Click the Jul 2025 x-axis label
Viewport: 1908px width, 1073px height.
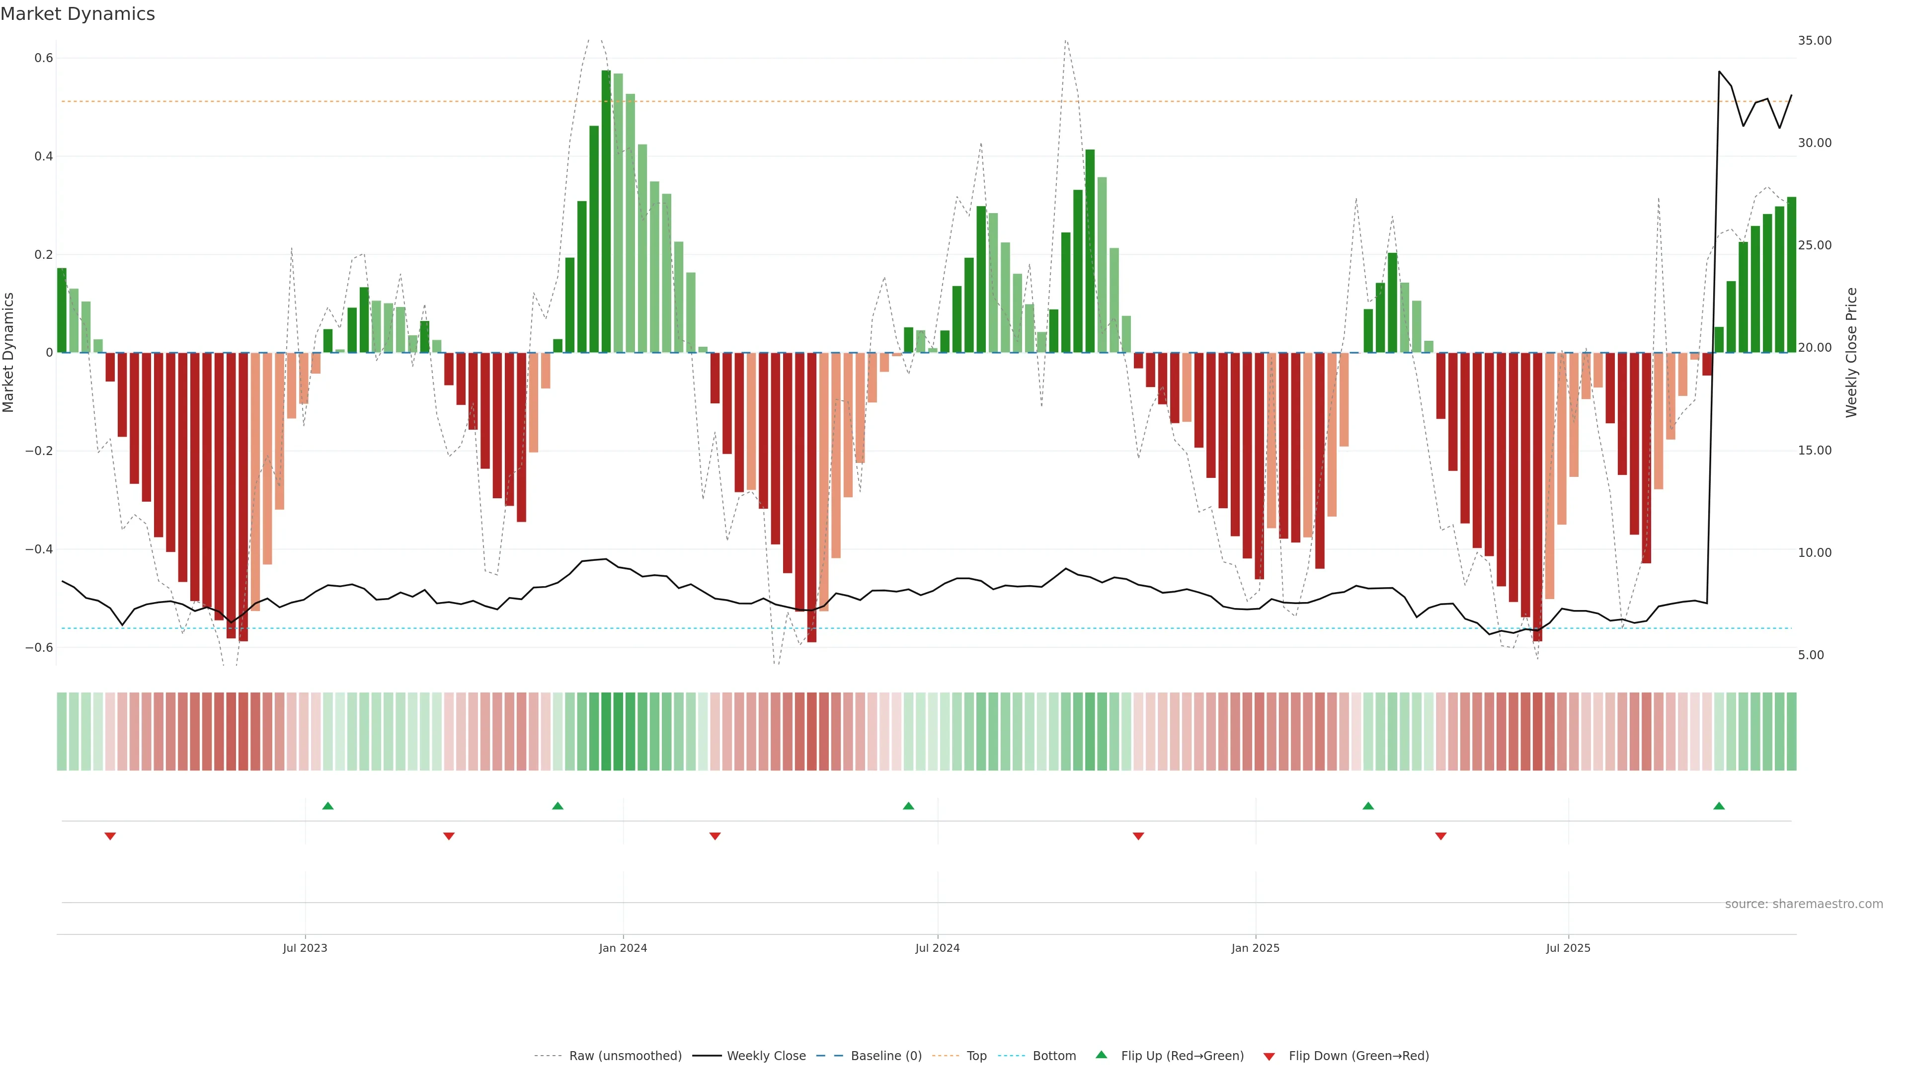point(1568,948)
